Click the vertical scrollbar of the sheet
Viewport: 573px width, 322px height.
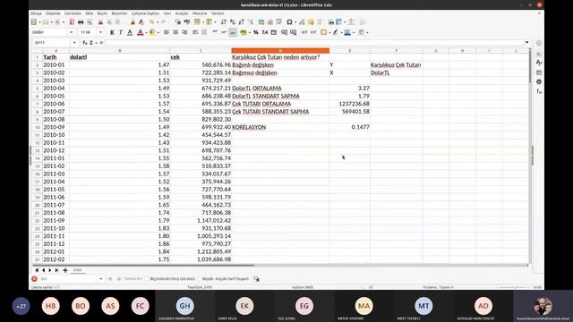(529, 157)
